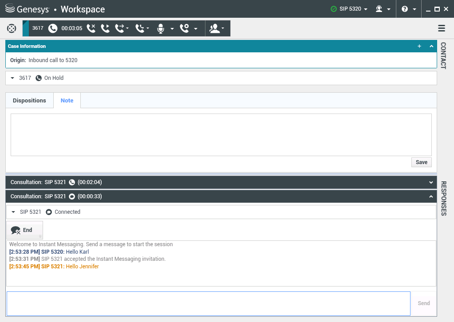This screenshot has width=454, height=322.
Task: Click the phone status icon beside 3617
Action: [x=53, y=28]
